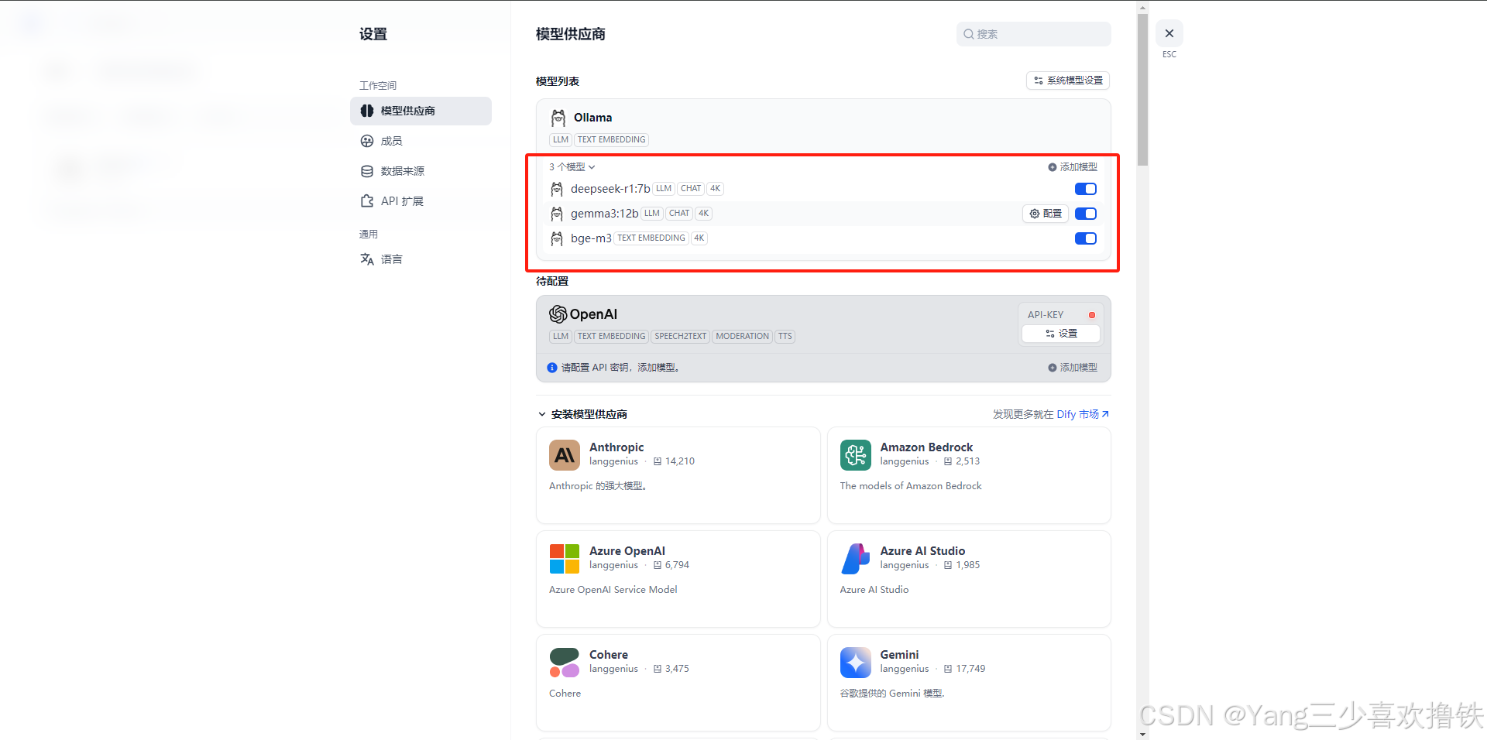Viewport: 1487px width, 740px height.
Task: Collapse the 3 models list
Action: 572,167
